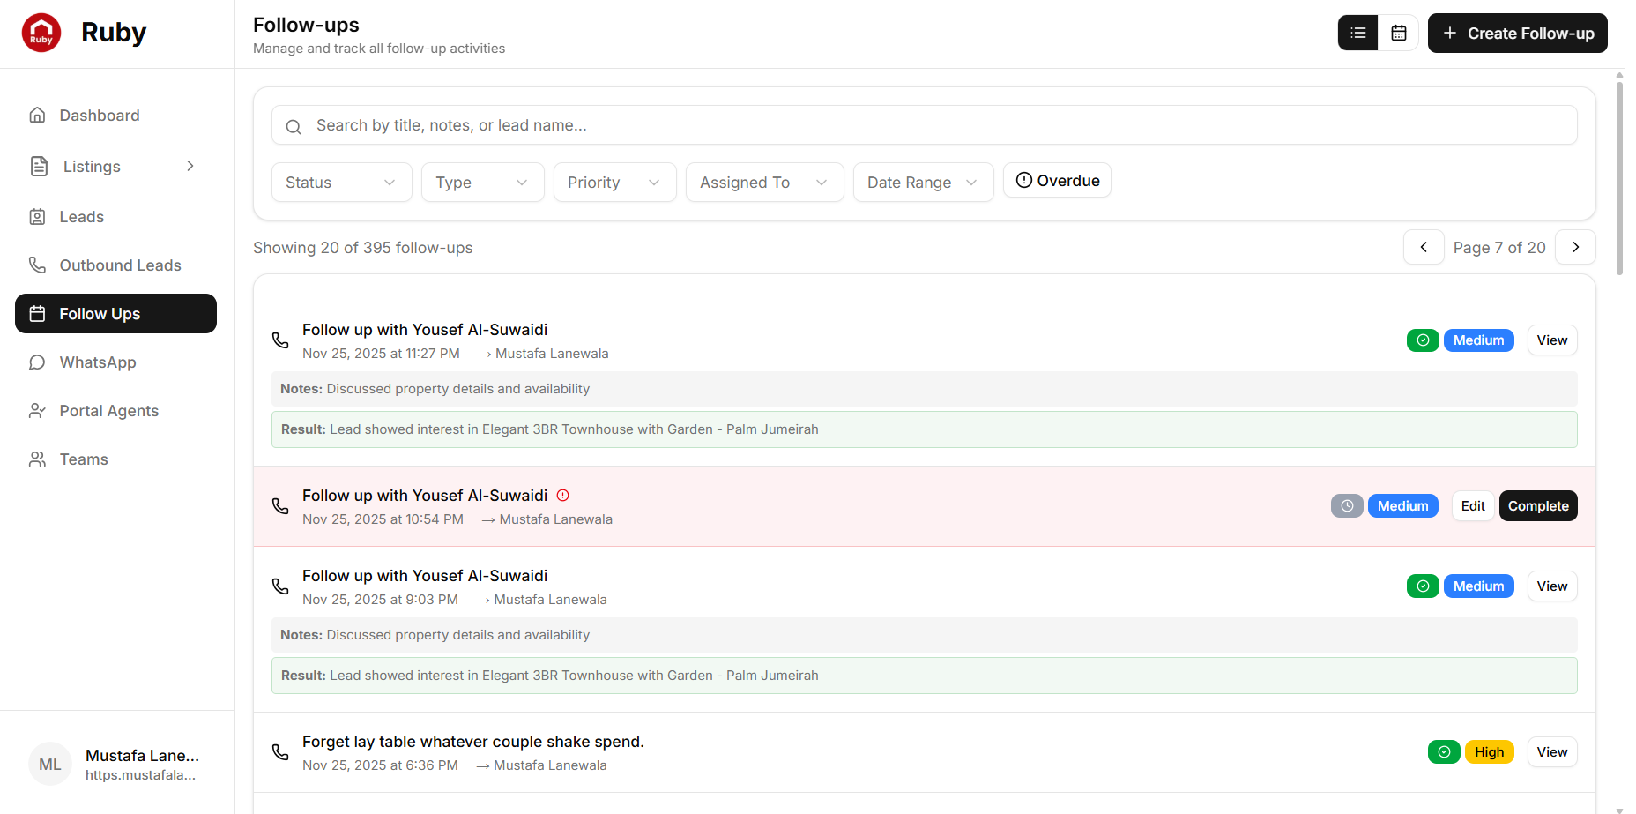Switch to list view of follow-ups
Screen dimensions: 1636x814
coord(1357,33)
